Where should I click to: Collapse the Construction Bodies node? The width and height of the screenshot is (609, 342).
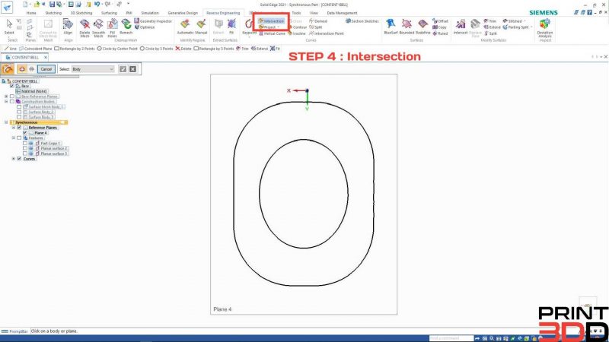click(x=6, y=102)
